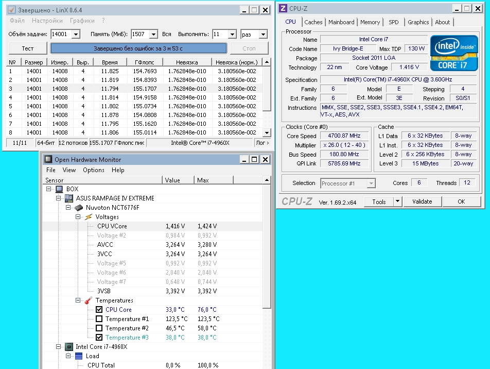Select the CPU VCore voltage row
The image size is (490, 369).
coord(152,226)
